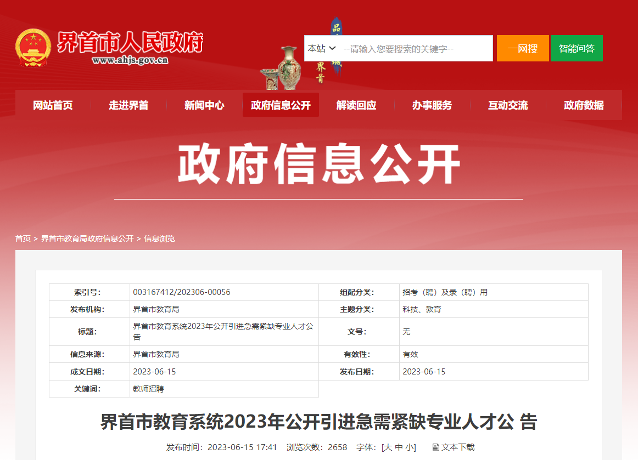Click the large 政府信息公开 banner heading
Image resolution: width=638 pixels, height=460 pixels.
318,164
